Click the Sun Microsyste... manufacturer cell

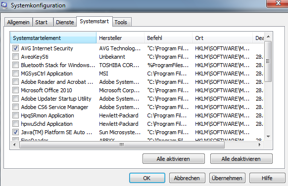pyautogui.click(x=120, y=132)
